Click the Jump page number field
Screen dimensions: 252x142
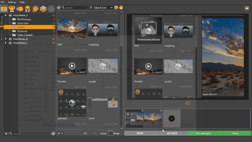(110, 133)
